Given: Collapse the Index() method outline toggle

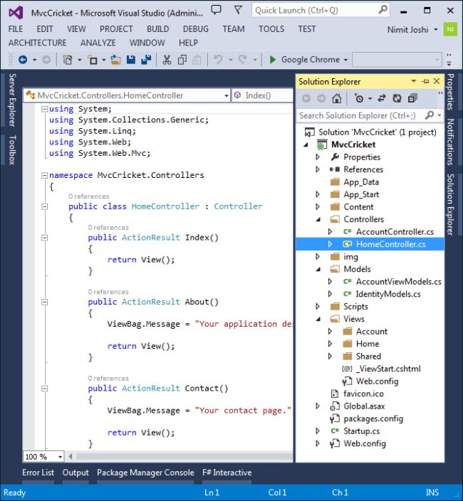Looking at the screenshot, I should pos(44,238).
